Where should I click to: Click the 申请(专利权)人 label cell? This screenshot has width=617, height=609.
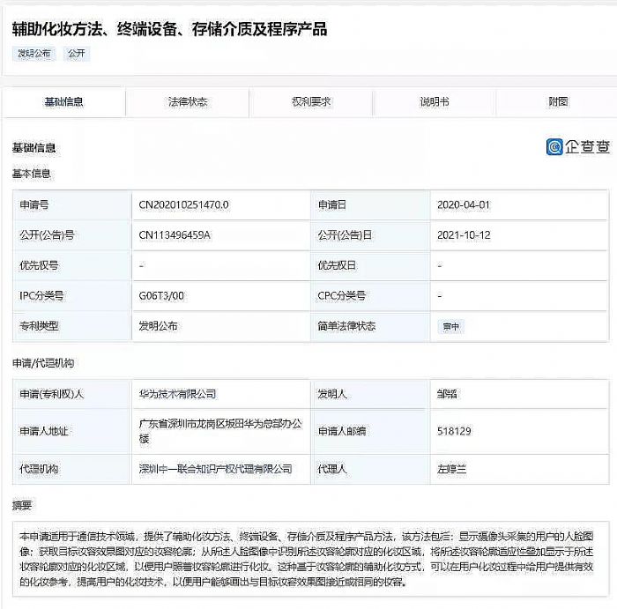72,394
